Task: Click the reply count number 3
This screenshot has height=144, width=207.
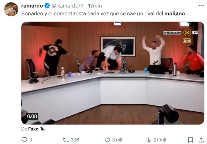Action: click(x=31, y=140)
